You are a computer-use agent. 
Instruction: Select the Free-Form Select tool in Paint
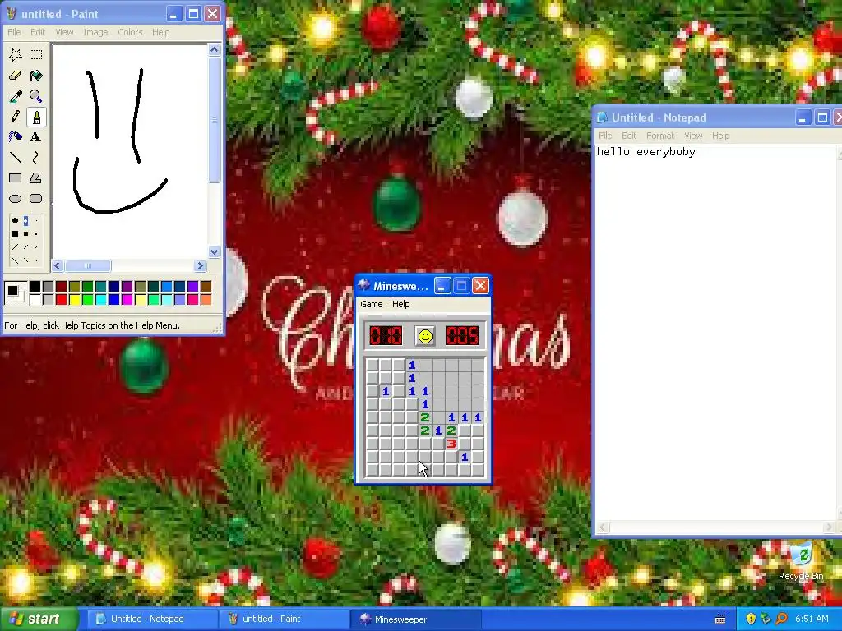pyautogui.click(x=15, y=55)
